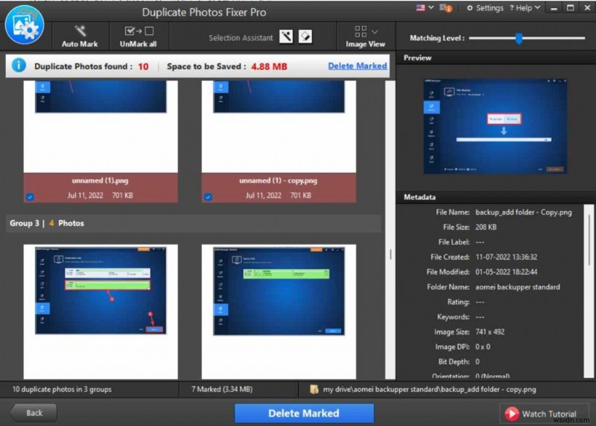Click the Duplicate Photos found count 10

pos(143,66)
